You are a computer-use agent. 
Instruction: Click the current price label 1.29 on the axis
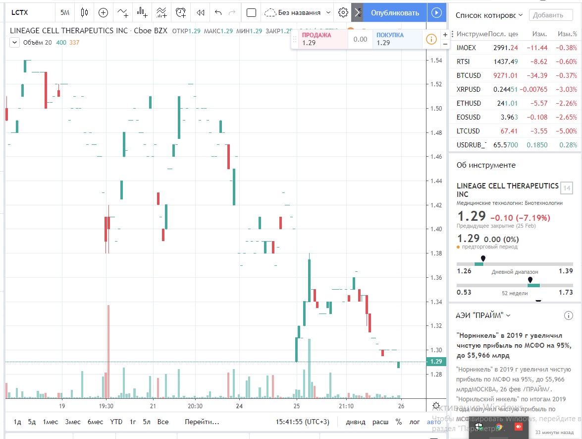(x=436, y=361)
